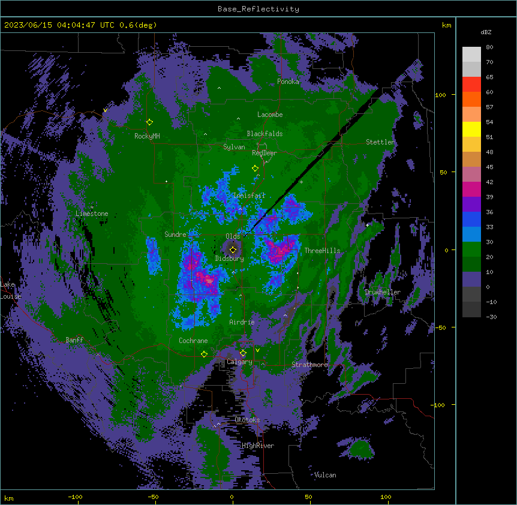Select the HighRiver label
Viewport: 517px width, 505px height.
click(258, 446)
